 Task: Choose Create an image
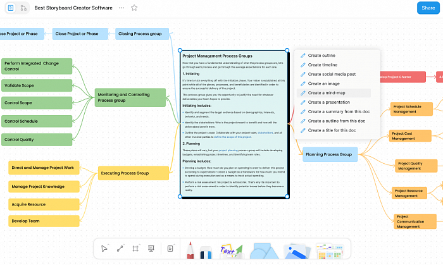(x=334, y=83)
